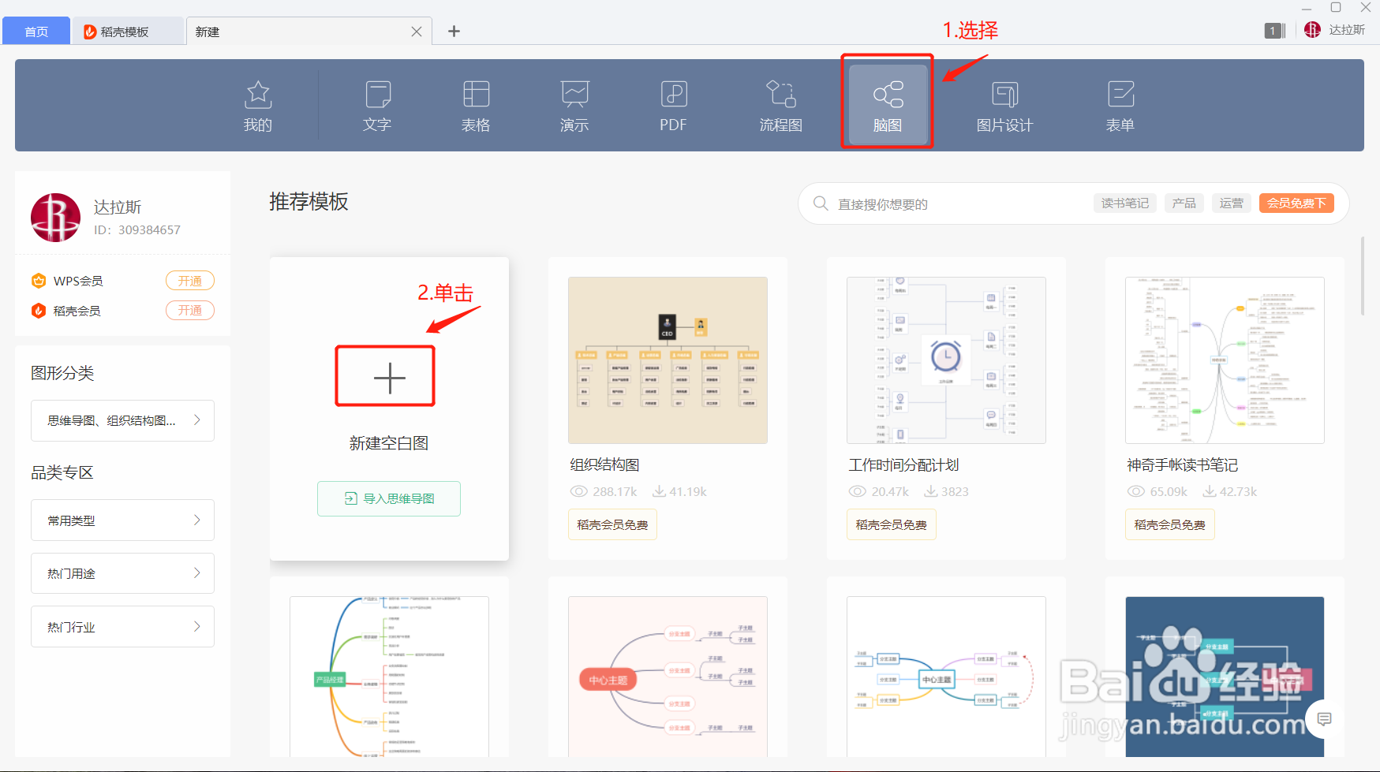Open the feedback chat bubble icon
The height and width of the screenshot is (772, 1380).
click(x=1325, y=719)
